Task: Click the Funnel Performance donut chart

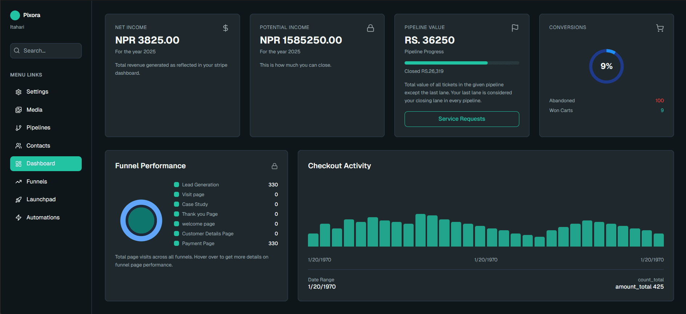Action: tap(141, 220)
